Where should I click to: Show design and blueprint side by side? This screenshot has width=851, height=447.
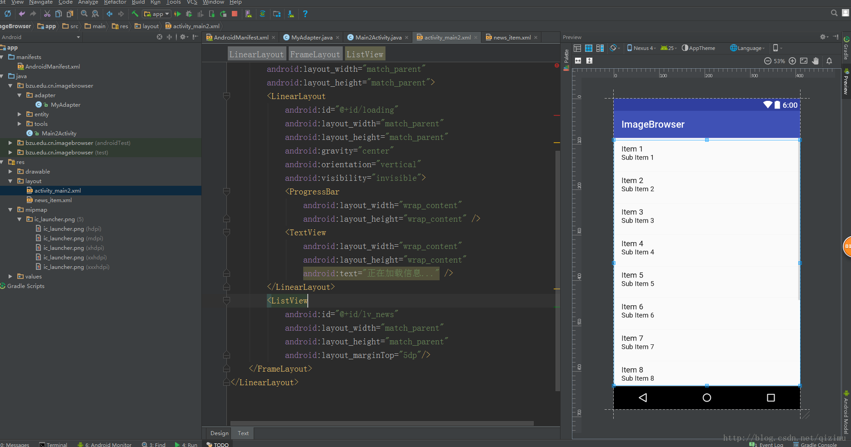[600, 48]
